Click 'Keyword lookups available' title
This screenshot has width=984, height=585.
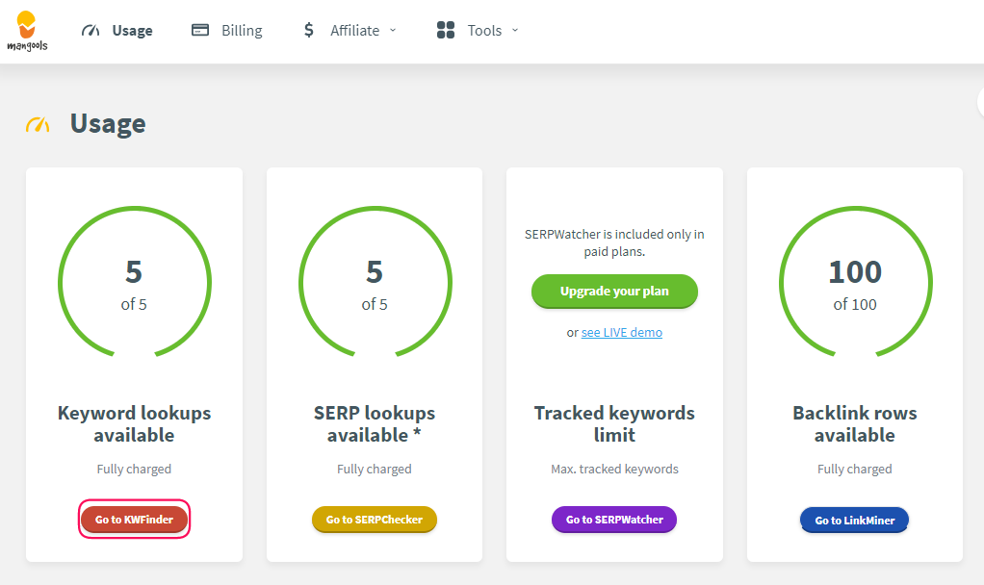(x=134, y=424)
